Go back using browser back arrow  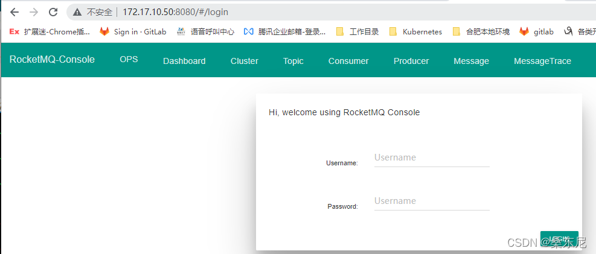click(14, 12)
